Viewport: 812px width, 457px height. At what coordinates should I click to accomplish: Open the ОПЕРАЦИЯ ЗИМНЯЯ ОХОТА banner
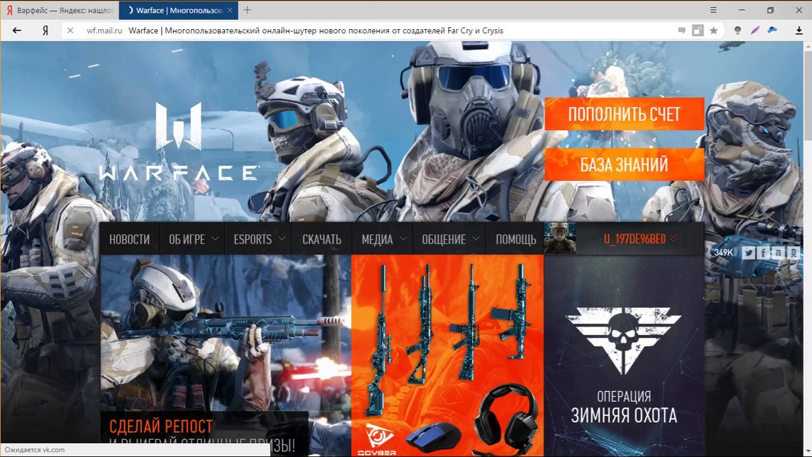[x=624, y=355]
